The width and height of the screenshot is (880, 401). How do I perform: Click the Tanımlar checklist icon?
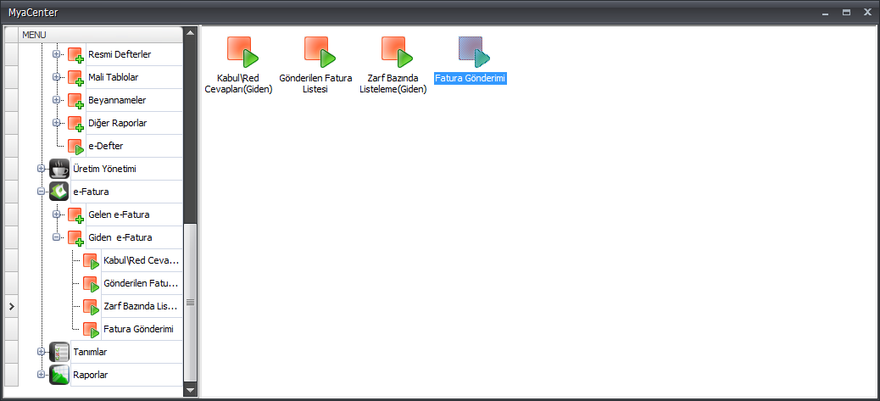[x=59, y=352]
